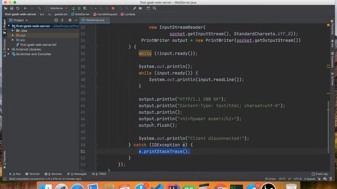The height and width of the screenshot is (189, 337).
Task: Click the 51:17 caret position indicator
Action: coord(282,179)
